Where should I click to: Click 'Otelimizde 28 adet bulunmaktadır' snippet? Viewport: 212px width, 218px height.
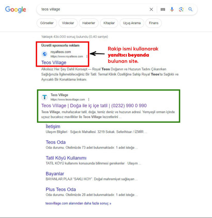click(92, 195)
